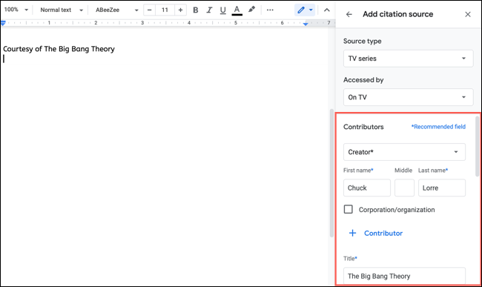Open the 100% zoom dropdown
The width and height of the screenshot is (482, 287).
(x=16, y=10)
